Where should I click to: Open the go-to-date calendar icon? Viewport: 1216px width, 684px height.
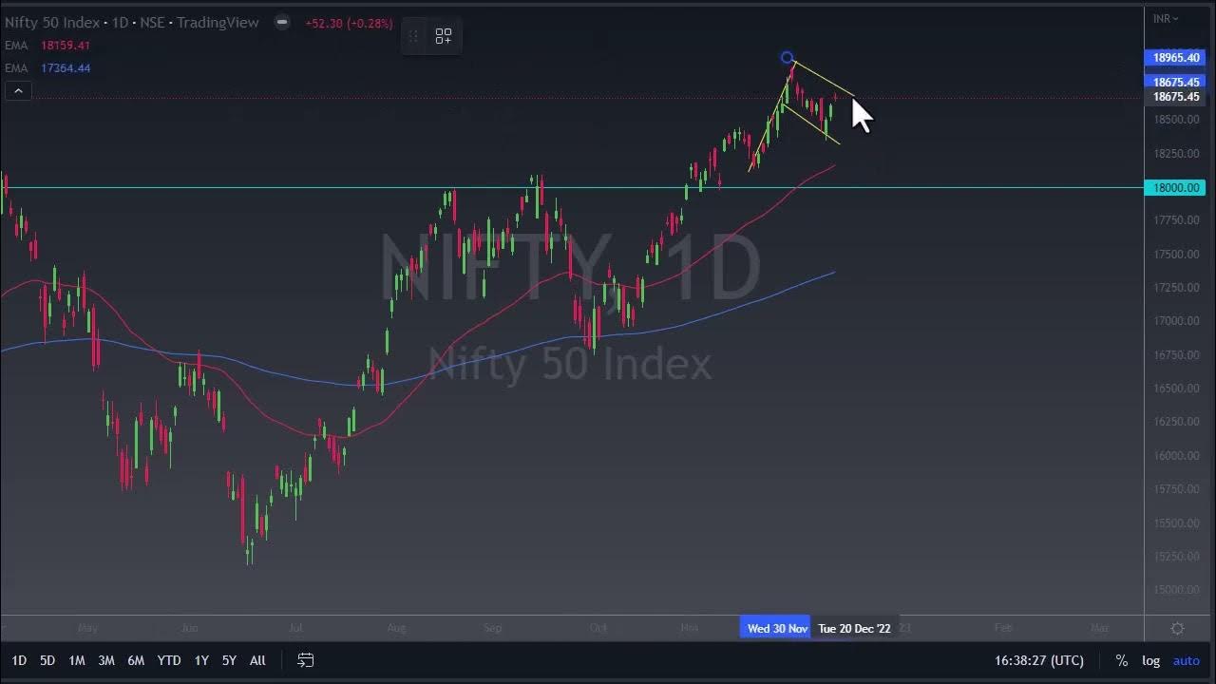[305, 660]
